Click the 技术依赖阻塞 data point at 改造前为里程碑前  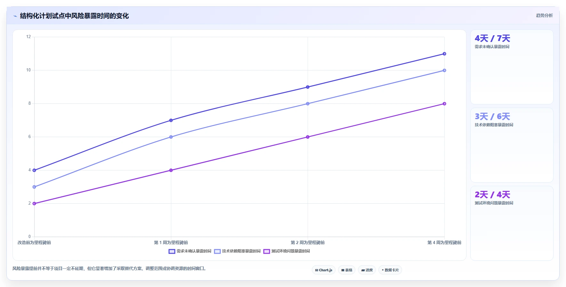[x=34, y=187]
